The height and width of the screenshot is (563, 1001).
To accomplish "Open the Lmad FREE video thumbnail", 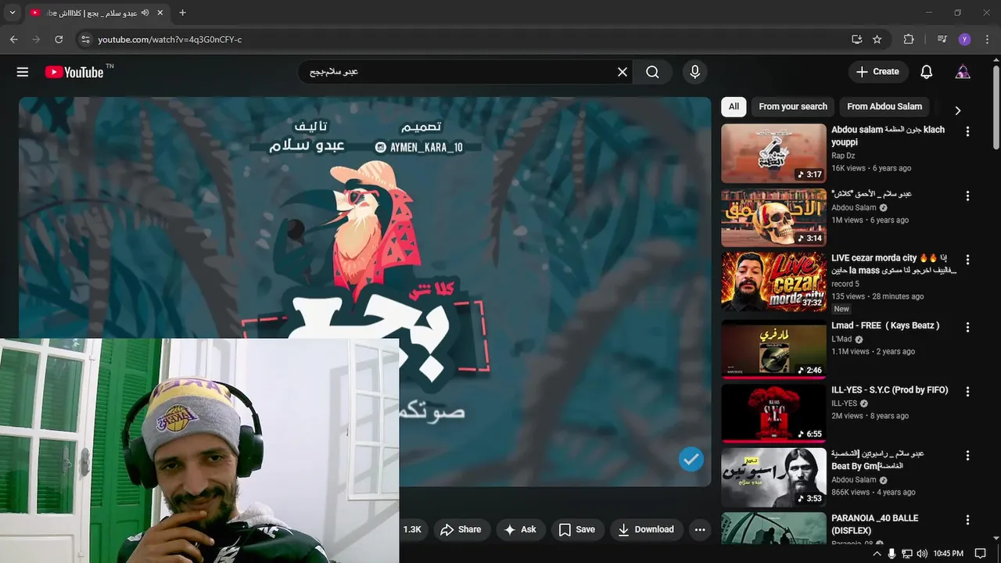I will [x=773, y=349].
